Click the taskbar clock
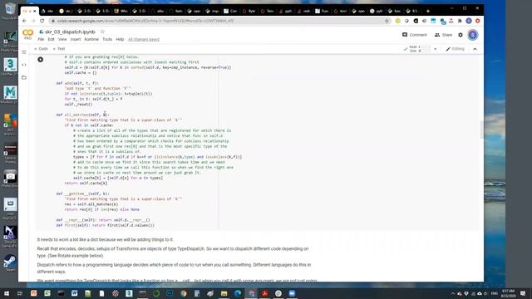Screen dimensions: 532x299 pyautogui.click(x=508, y=293)
